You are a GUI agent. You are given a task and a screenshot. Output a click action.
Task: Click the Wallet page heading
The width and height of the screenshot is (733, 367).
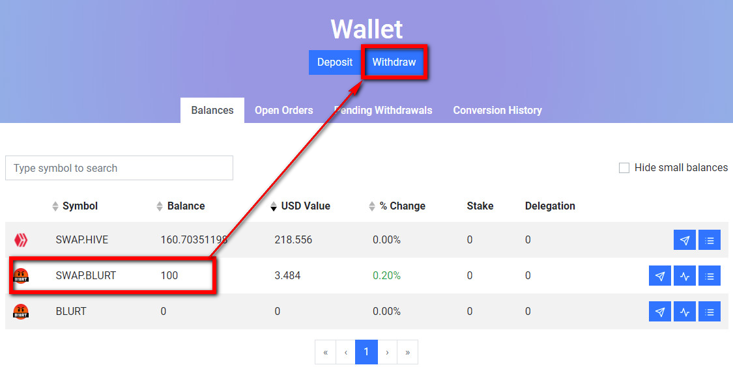366,29
